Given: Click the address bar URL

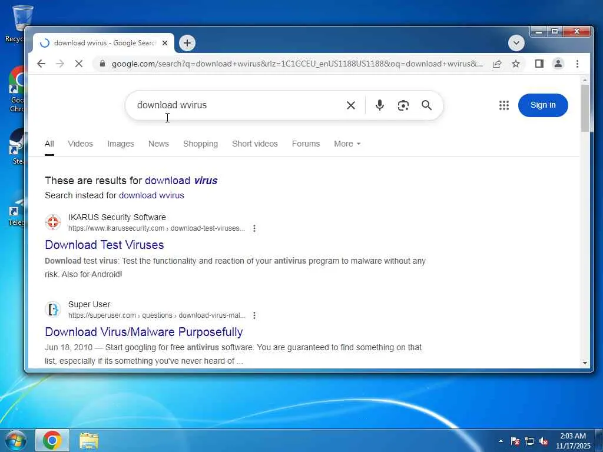Looking at the screenshot, I should [297, 64].
